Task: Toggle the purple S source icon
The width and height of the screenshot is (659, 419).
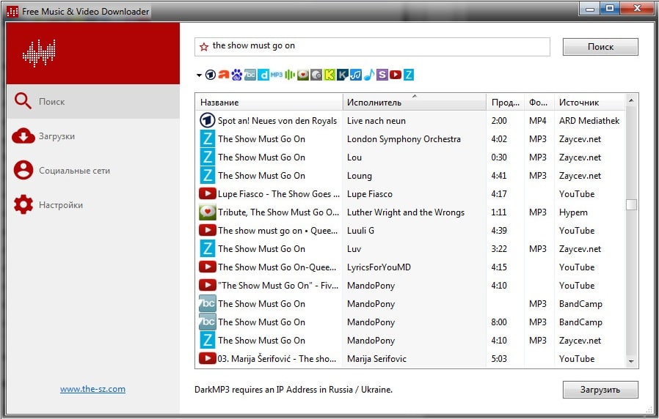Action: point(382,75)
